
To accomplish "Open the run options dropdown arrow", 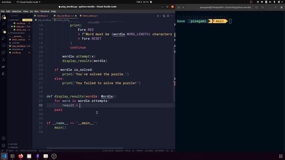I will pos(160,16).
